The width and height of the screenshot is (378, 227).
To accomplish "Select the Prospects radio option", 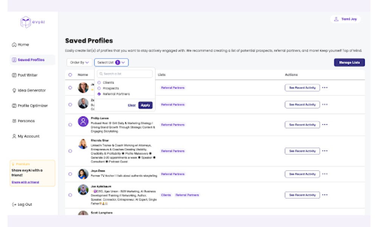I will [x=99, y=88].
